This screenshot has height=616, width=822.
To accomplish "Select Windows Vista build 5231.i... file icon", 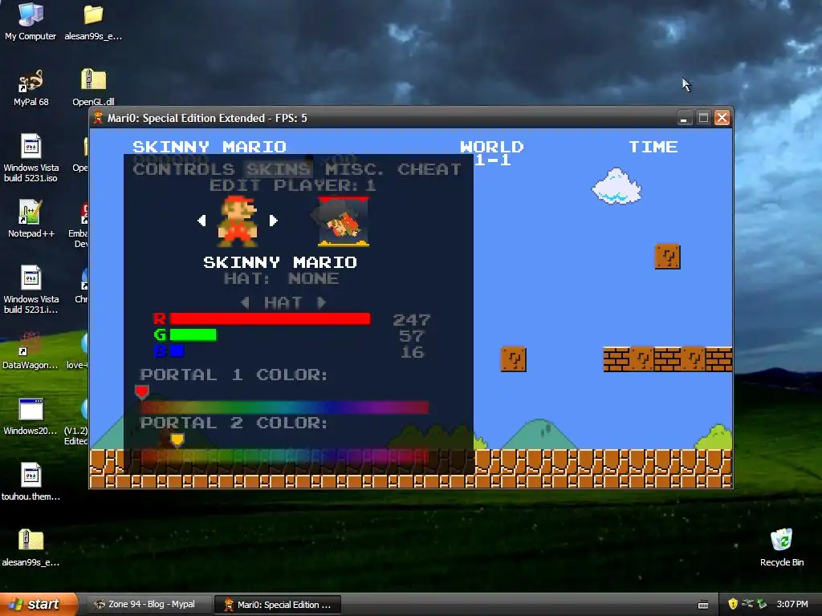I will pos(31,289).
